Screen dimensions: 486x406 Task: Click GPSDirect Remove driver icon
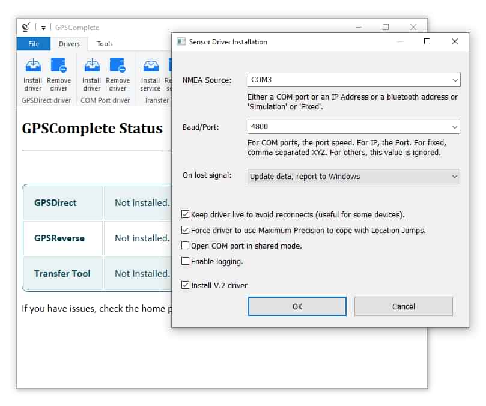coord(58,65)
